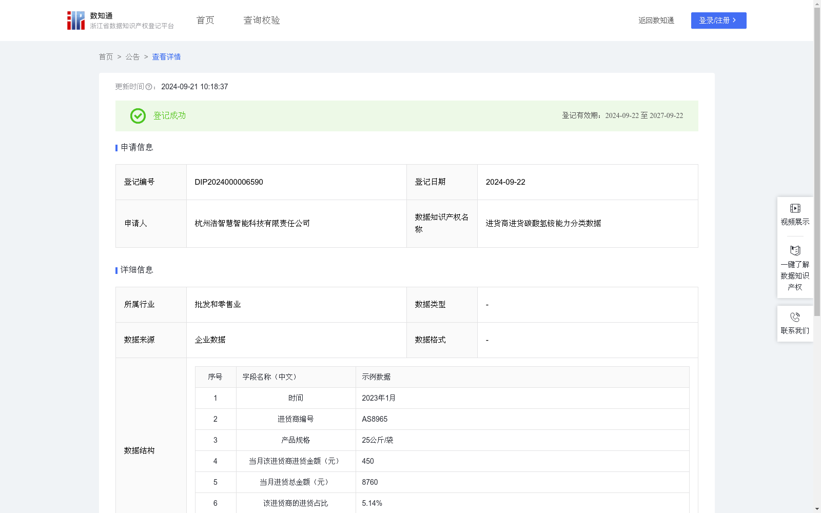This screenshot has width=821, height=513.
Task: Click the 申请信息 section heading
Action: click(136, 148)
